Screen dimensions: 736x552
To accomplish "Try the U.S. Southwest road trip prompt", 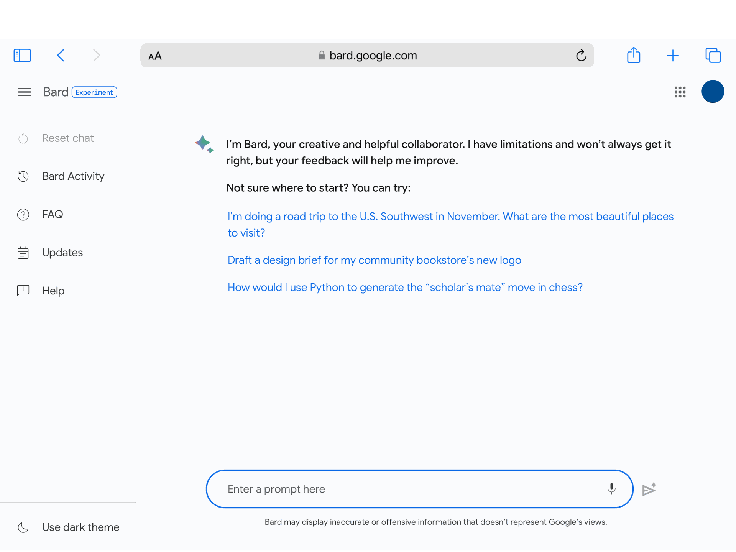I will (450, 225).
